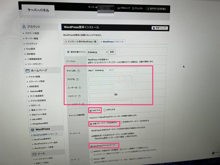The image size is (220, 165).
Task: Open the 関連マニュアル button
Action: (x=160, y=28)
